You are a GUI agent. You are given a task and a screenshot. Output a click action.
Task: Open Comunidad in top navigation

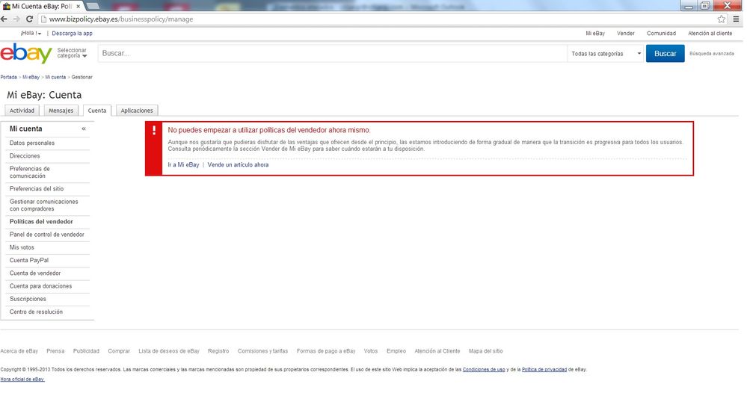(x=661, y=34)
